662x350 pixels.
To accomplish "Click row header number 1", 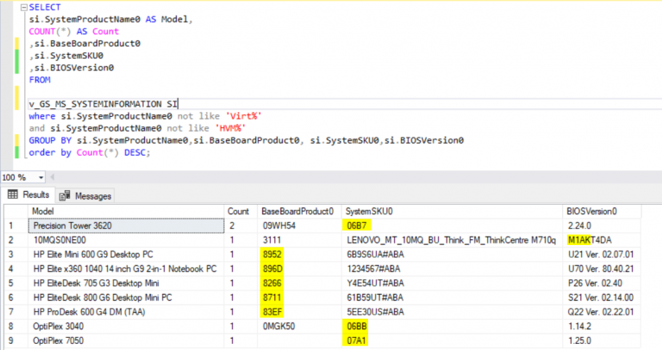I will click(16, 226).
